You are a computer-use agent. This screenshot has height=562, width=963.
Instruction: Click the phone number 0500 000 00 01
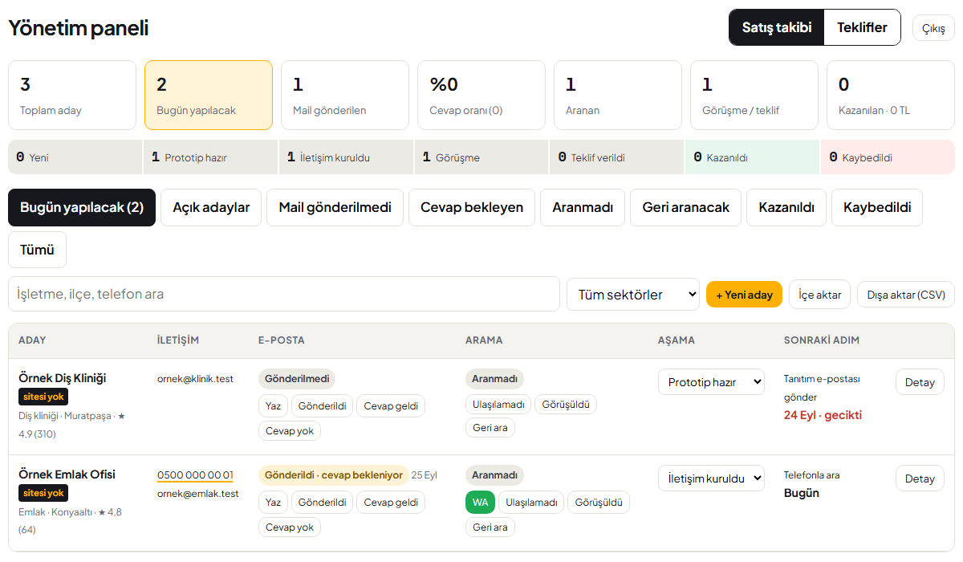click(x=195, y=475)
